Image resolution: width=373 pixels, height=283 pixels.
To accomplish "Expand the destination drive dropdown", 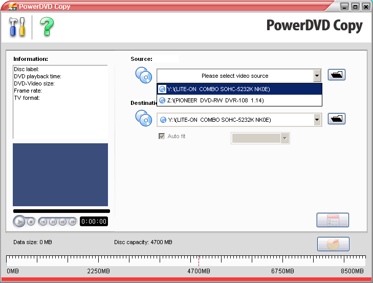I will click(317, 120).
